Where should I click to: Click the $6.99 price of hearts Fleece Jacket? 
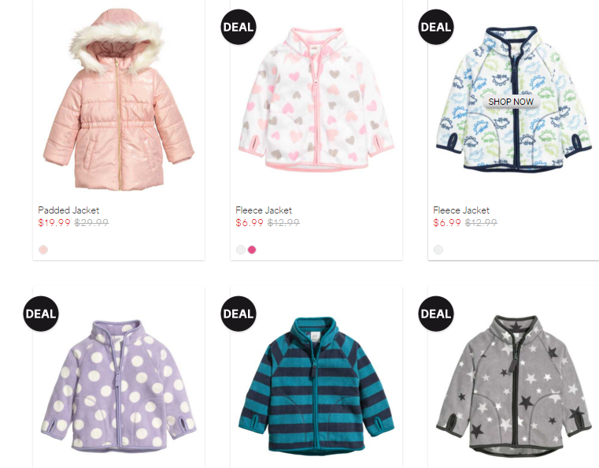pyautogui.click(x=250, y=222)
